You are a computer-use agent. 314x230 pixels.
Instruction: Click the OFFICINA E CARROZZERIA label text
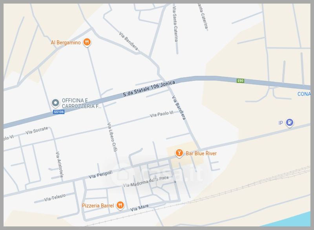coord(82,103)
